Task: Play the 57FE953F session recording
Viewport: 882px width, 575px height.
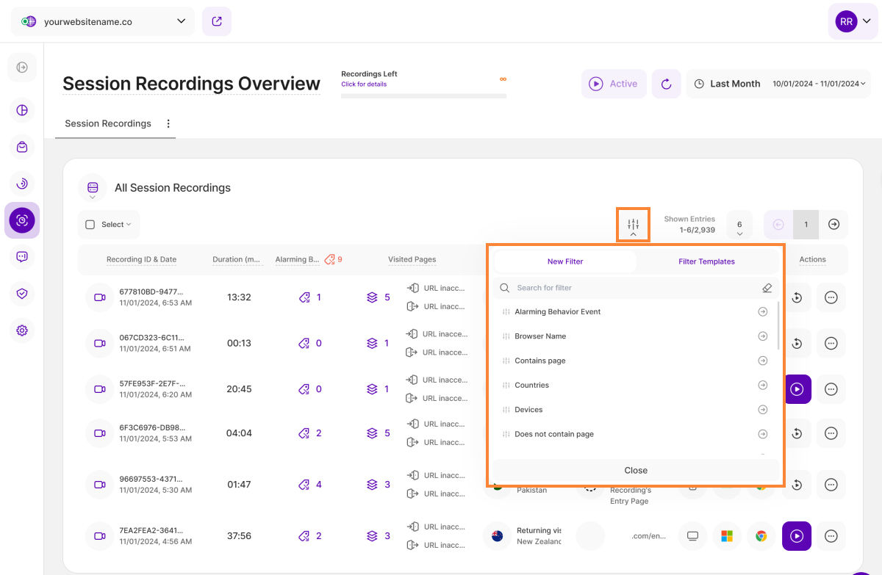Action: (797, 389)
